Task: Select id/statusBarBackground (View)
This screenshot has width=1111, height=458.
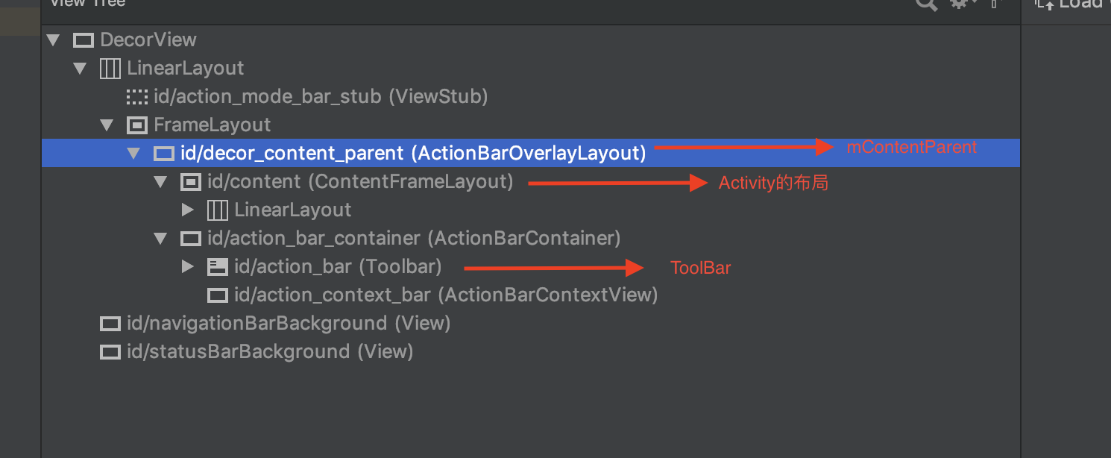Action: [269, 352]
